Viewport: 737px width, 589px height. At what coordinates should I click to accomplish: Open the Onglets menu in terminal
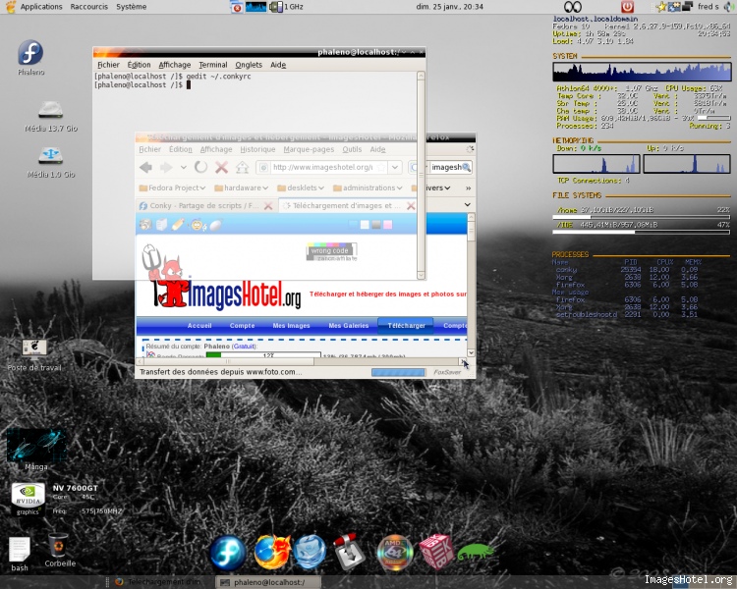(x=249, y=65)
